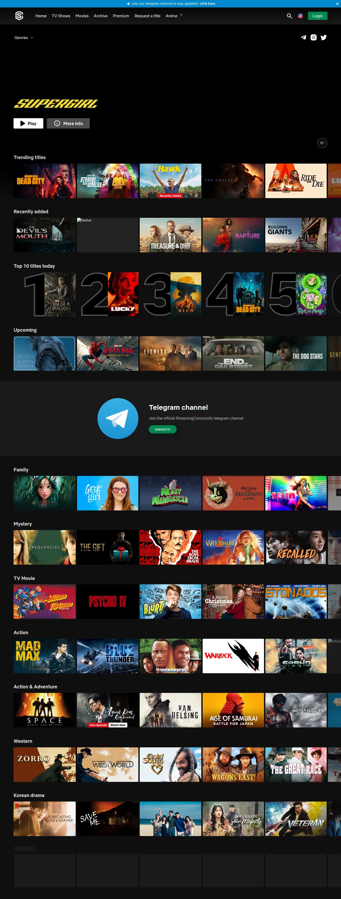Open Warlock action thumbnail
This screenshot has width=341, height=899.
pos(233,656)
